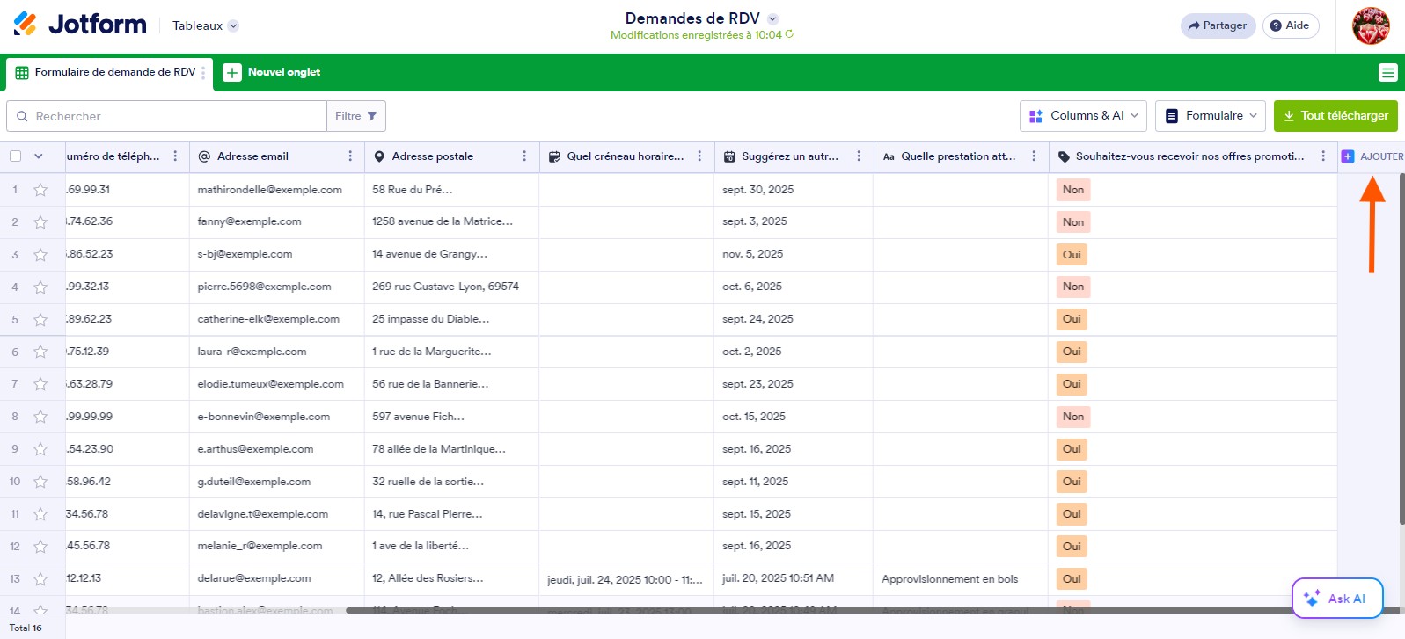1405x639 pixels.
Task: Click the Oui tag in row 3
Action: point(1071,255)
